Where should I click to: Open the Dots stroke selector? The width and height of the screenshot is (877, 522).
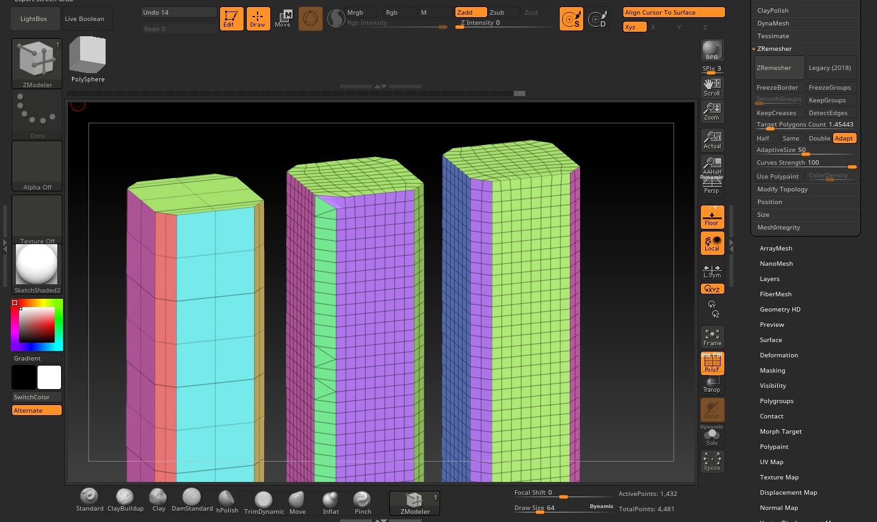[37, 114]
